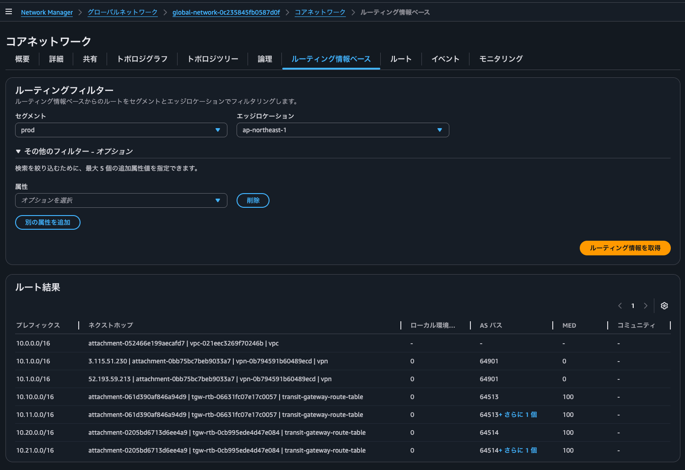Click AS path 64901 for 3.115.51.230 row
The image size is (685, 470).
(x=489, y=361)
